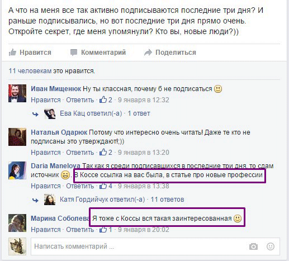Image resolution: width=289 pixels, height=261 pixels.
Task: Click like count thumb on Иван Мищенюк's comment
Action: pos(103,100)
